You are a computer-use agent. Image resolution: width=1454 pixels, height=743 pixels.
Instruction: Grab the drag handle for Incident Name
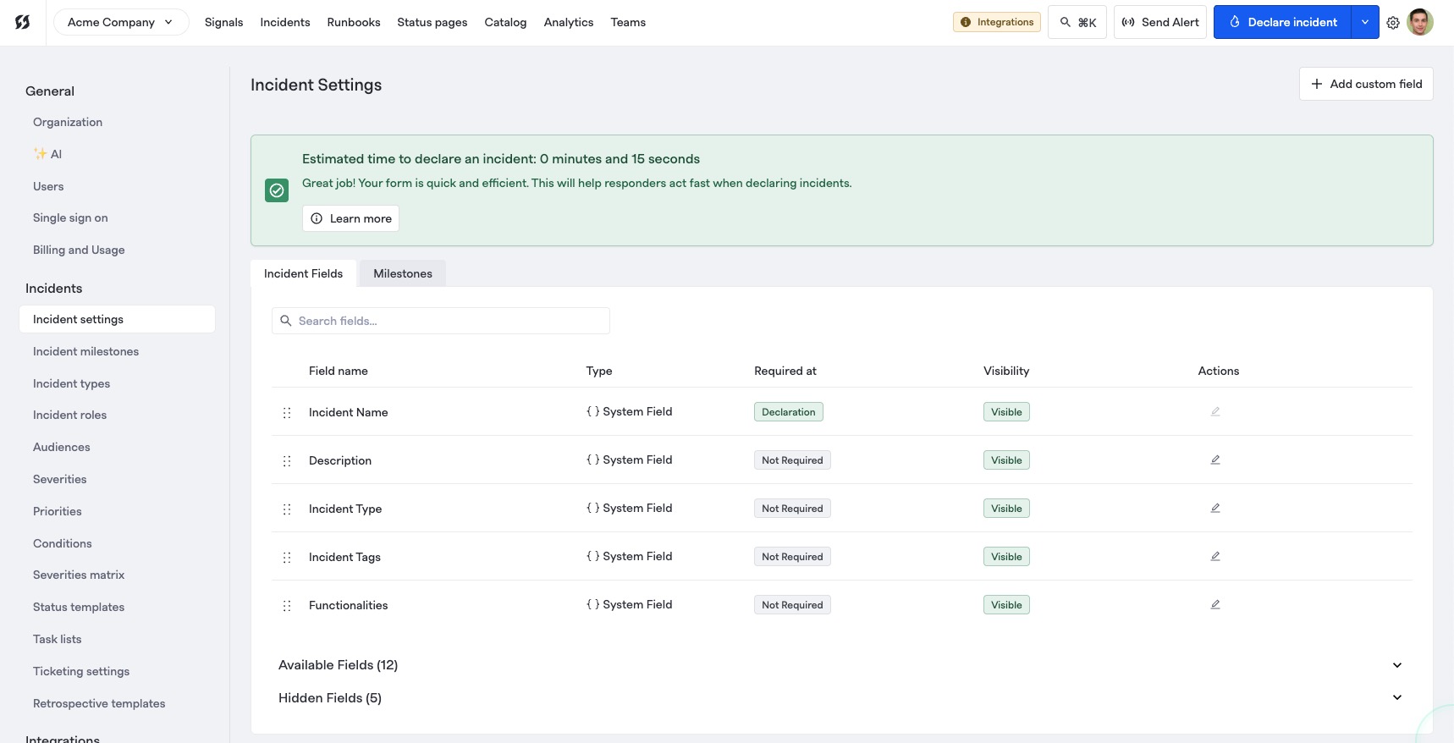[287, 413]
